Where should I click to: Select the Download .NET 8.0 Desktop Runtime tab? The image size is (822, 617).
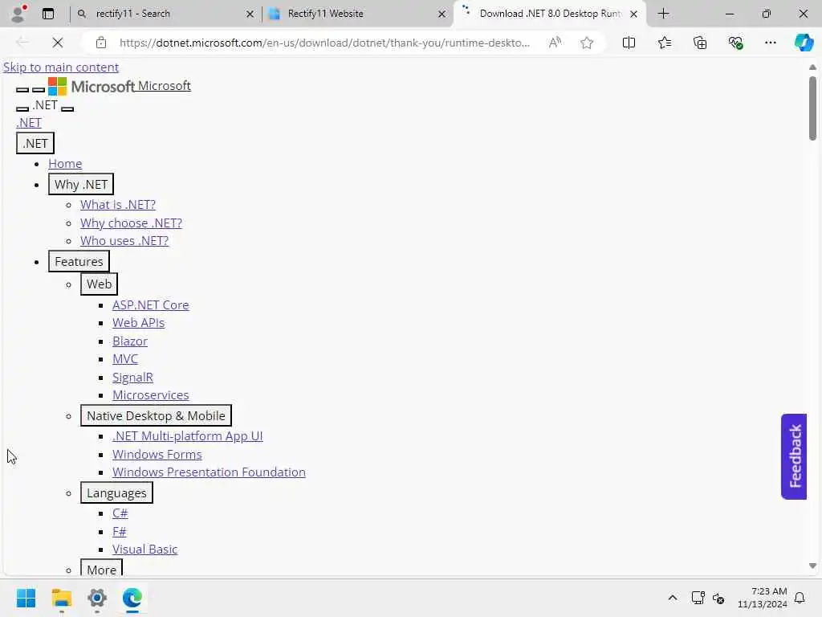click(551, 14)
